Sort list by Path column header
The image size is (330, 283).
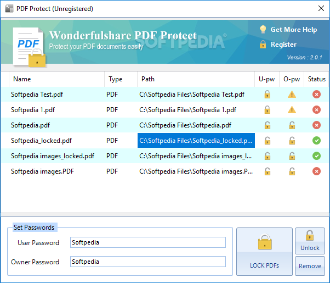click(x=196, y=79)
